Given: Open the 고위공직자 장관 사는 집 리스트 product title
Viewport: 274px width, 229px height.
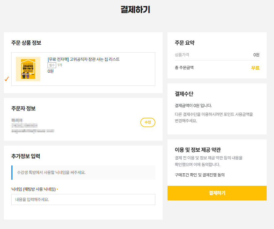Looking at the screenshot, I should point(84,59).
